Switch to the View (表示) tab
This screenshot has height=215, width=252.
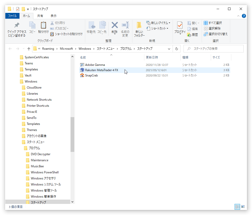[x=54, y=16]
